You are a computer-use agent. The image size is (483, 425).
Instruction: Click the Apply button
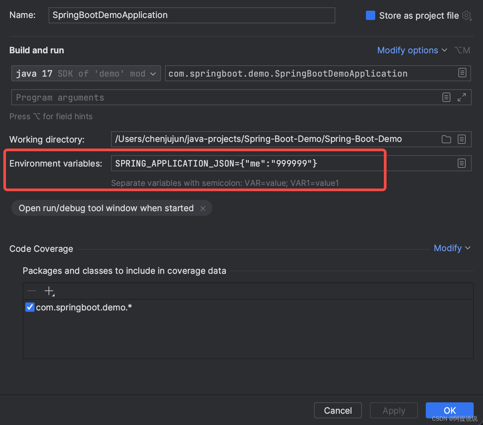pos(394,410)
